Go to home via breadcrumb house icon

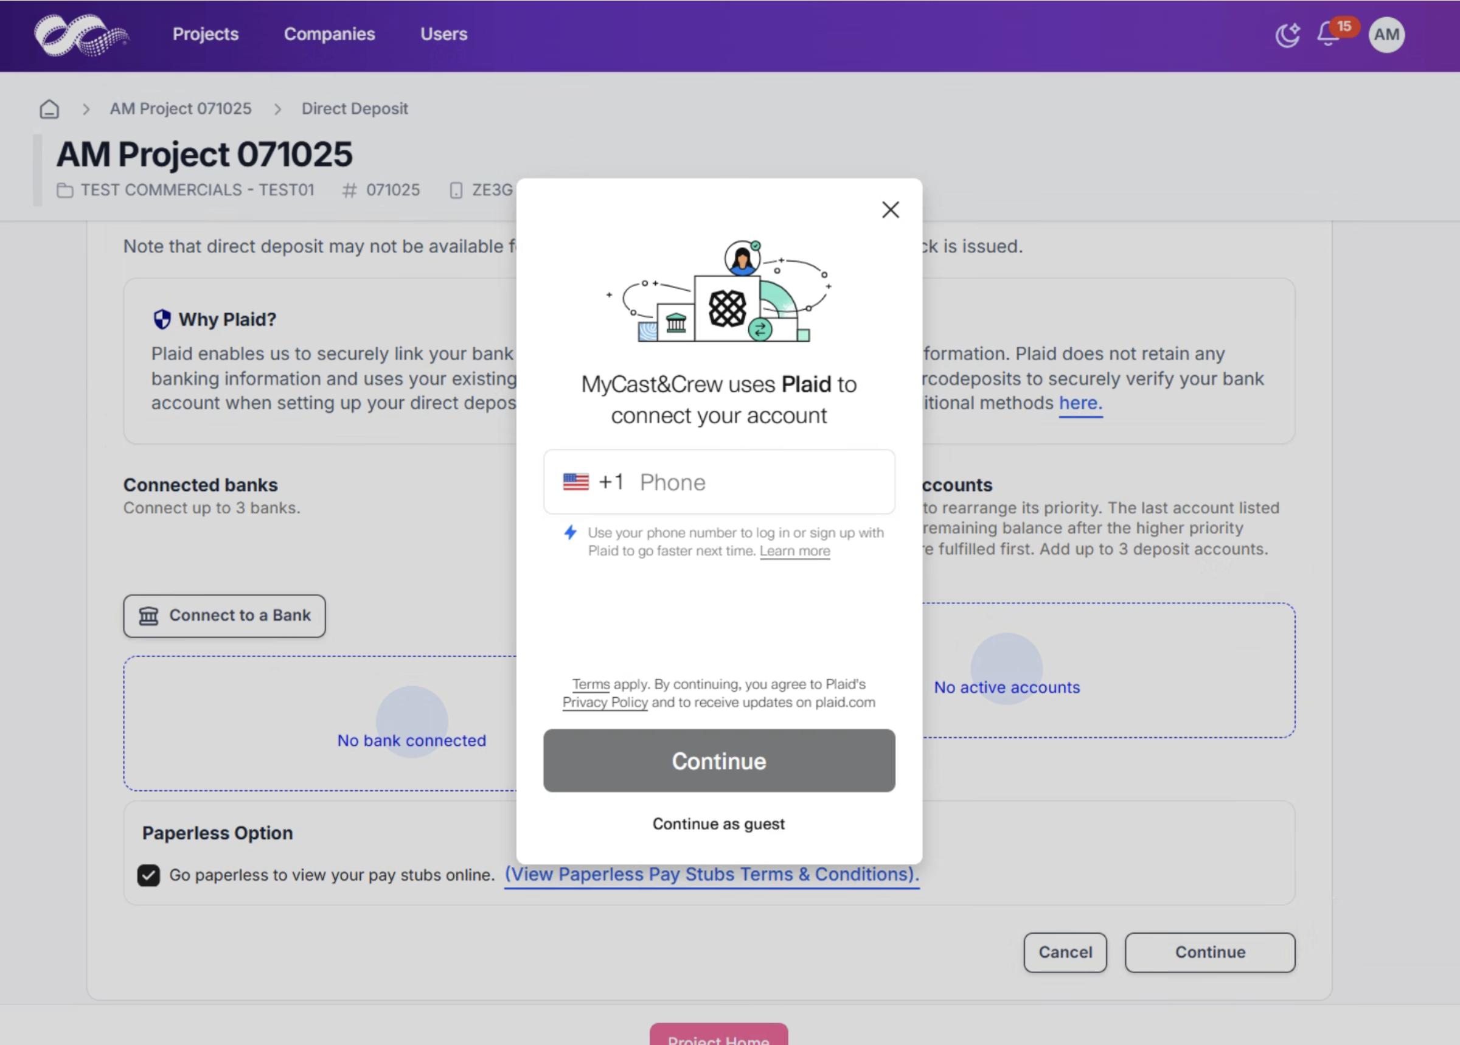(x=49, y=109)
